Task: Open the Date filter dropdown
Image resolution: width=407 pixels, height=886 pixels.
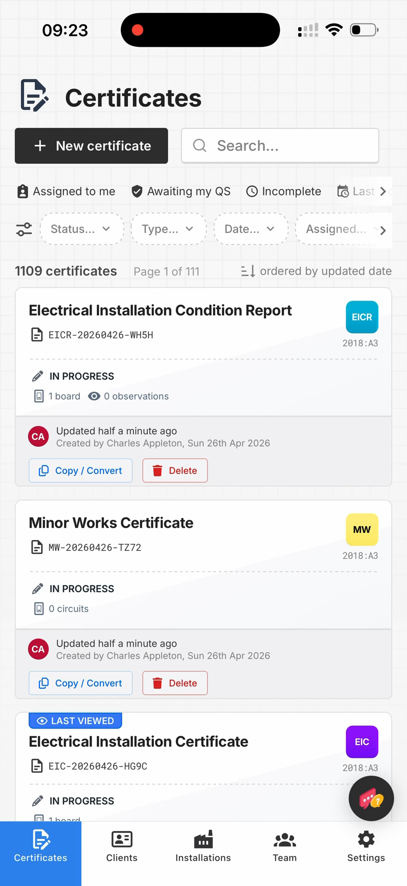Action: point(250,229)
